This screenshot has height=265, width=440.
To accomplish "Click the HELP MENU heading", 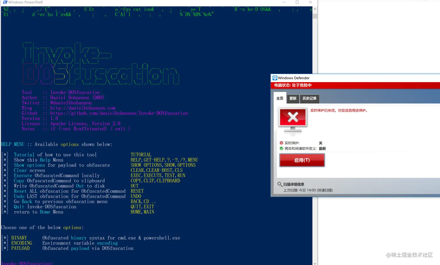I will coord(13,144).
